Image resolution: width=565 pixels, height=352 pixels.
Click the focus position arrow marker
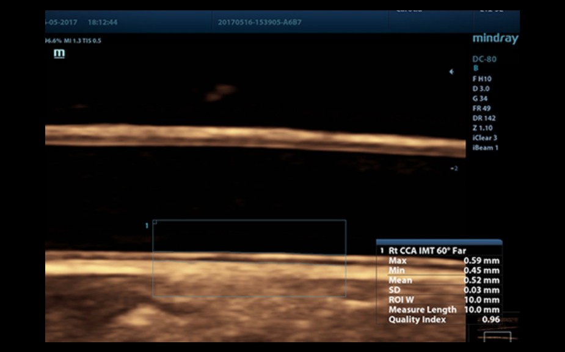pyautogui.click(x=451, y=71)
